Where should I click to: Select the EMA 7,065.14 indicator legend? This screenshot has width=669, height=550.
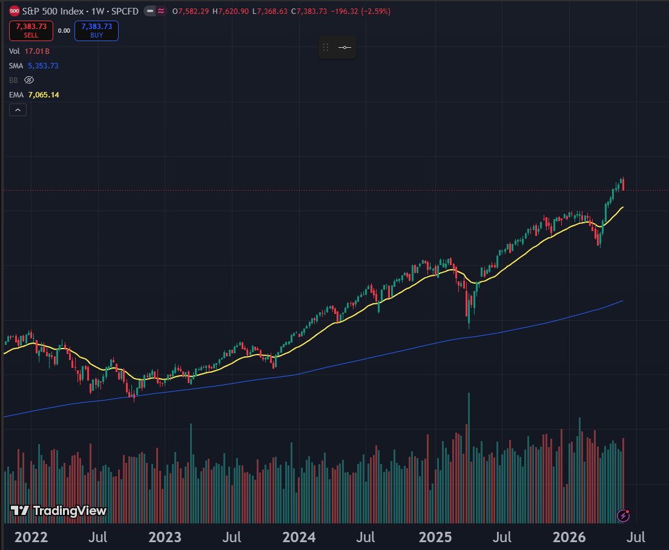tap(34, 94)
